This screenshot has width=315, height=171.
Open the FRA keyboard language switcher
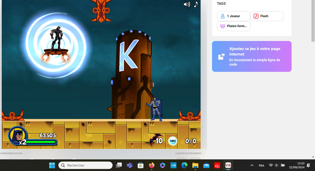261,165
